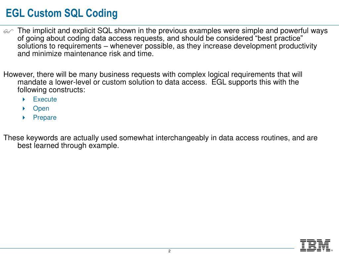Click the paragraph starting with However
Screen dimensions: 339x254
[153, 82]
